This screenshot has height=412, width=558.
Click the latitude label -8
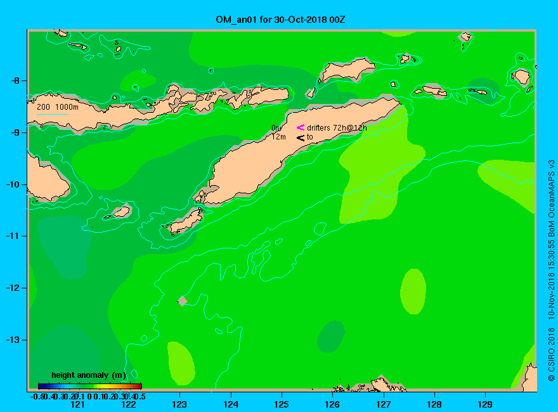click(15, 80)
